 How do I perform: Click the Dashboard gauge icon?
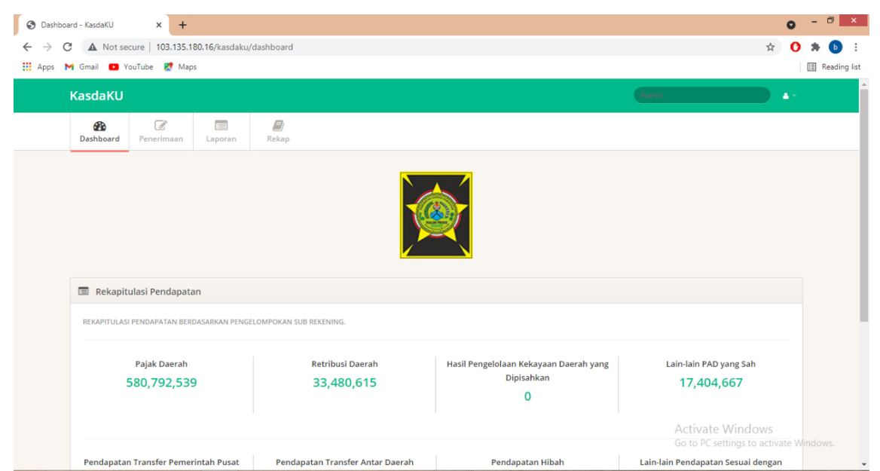99,126
